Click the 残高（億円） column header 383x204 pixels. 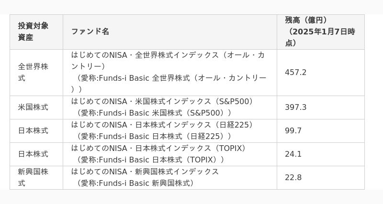point(320,32)
